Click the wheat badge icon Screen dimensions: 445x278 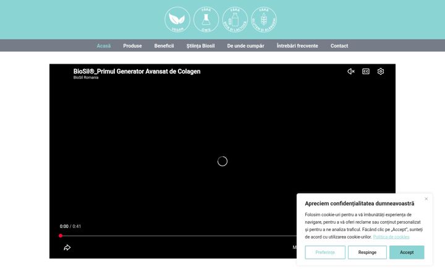pyautogui.click(x=264, y=20)
